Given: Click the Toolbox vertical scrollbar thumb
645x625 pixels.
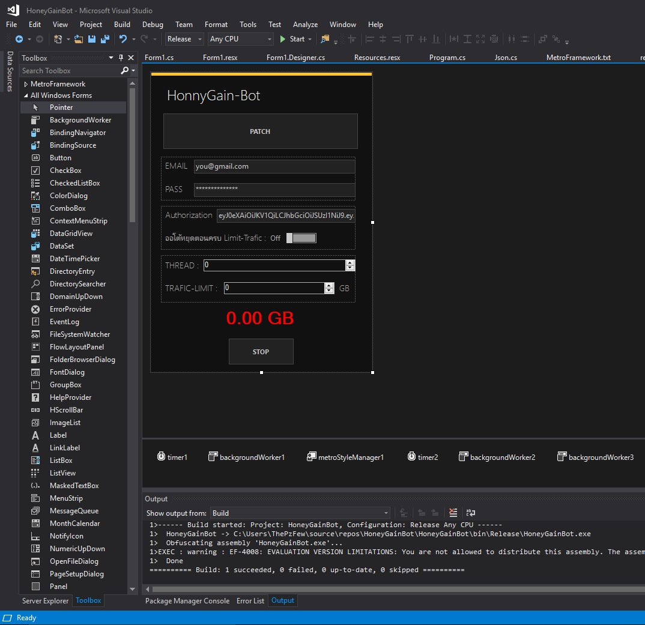Looking at the screenshot, I should pos(133,155).
